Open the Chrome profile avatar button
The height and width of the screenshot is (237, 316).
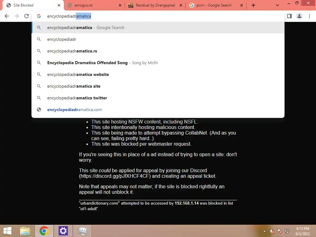[x=299, y=16]
